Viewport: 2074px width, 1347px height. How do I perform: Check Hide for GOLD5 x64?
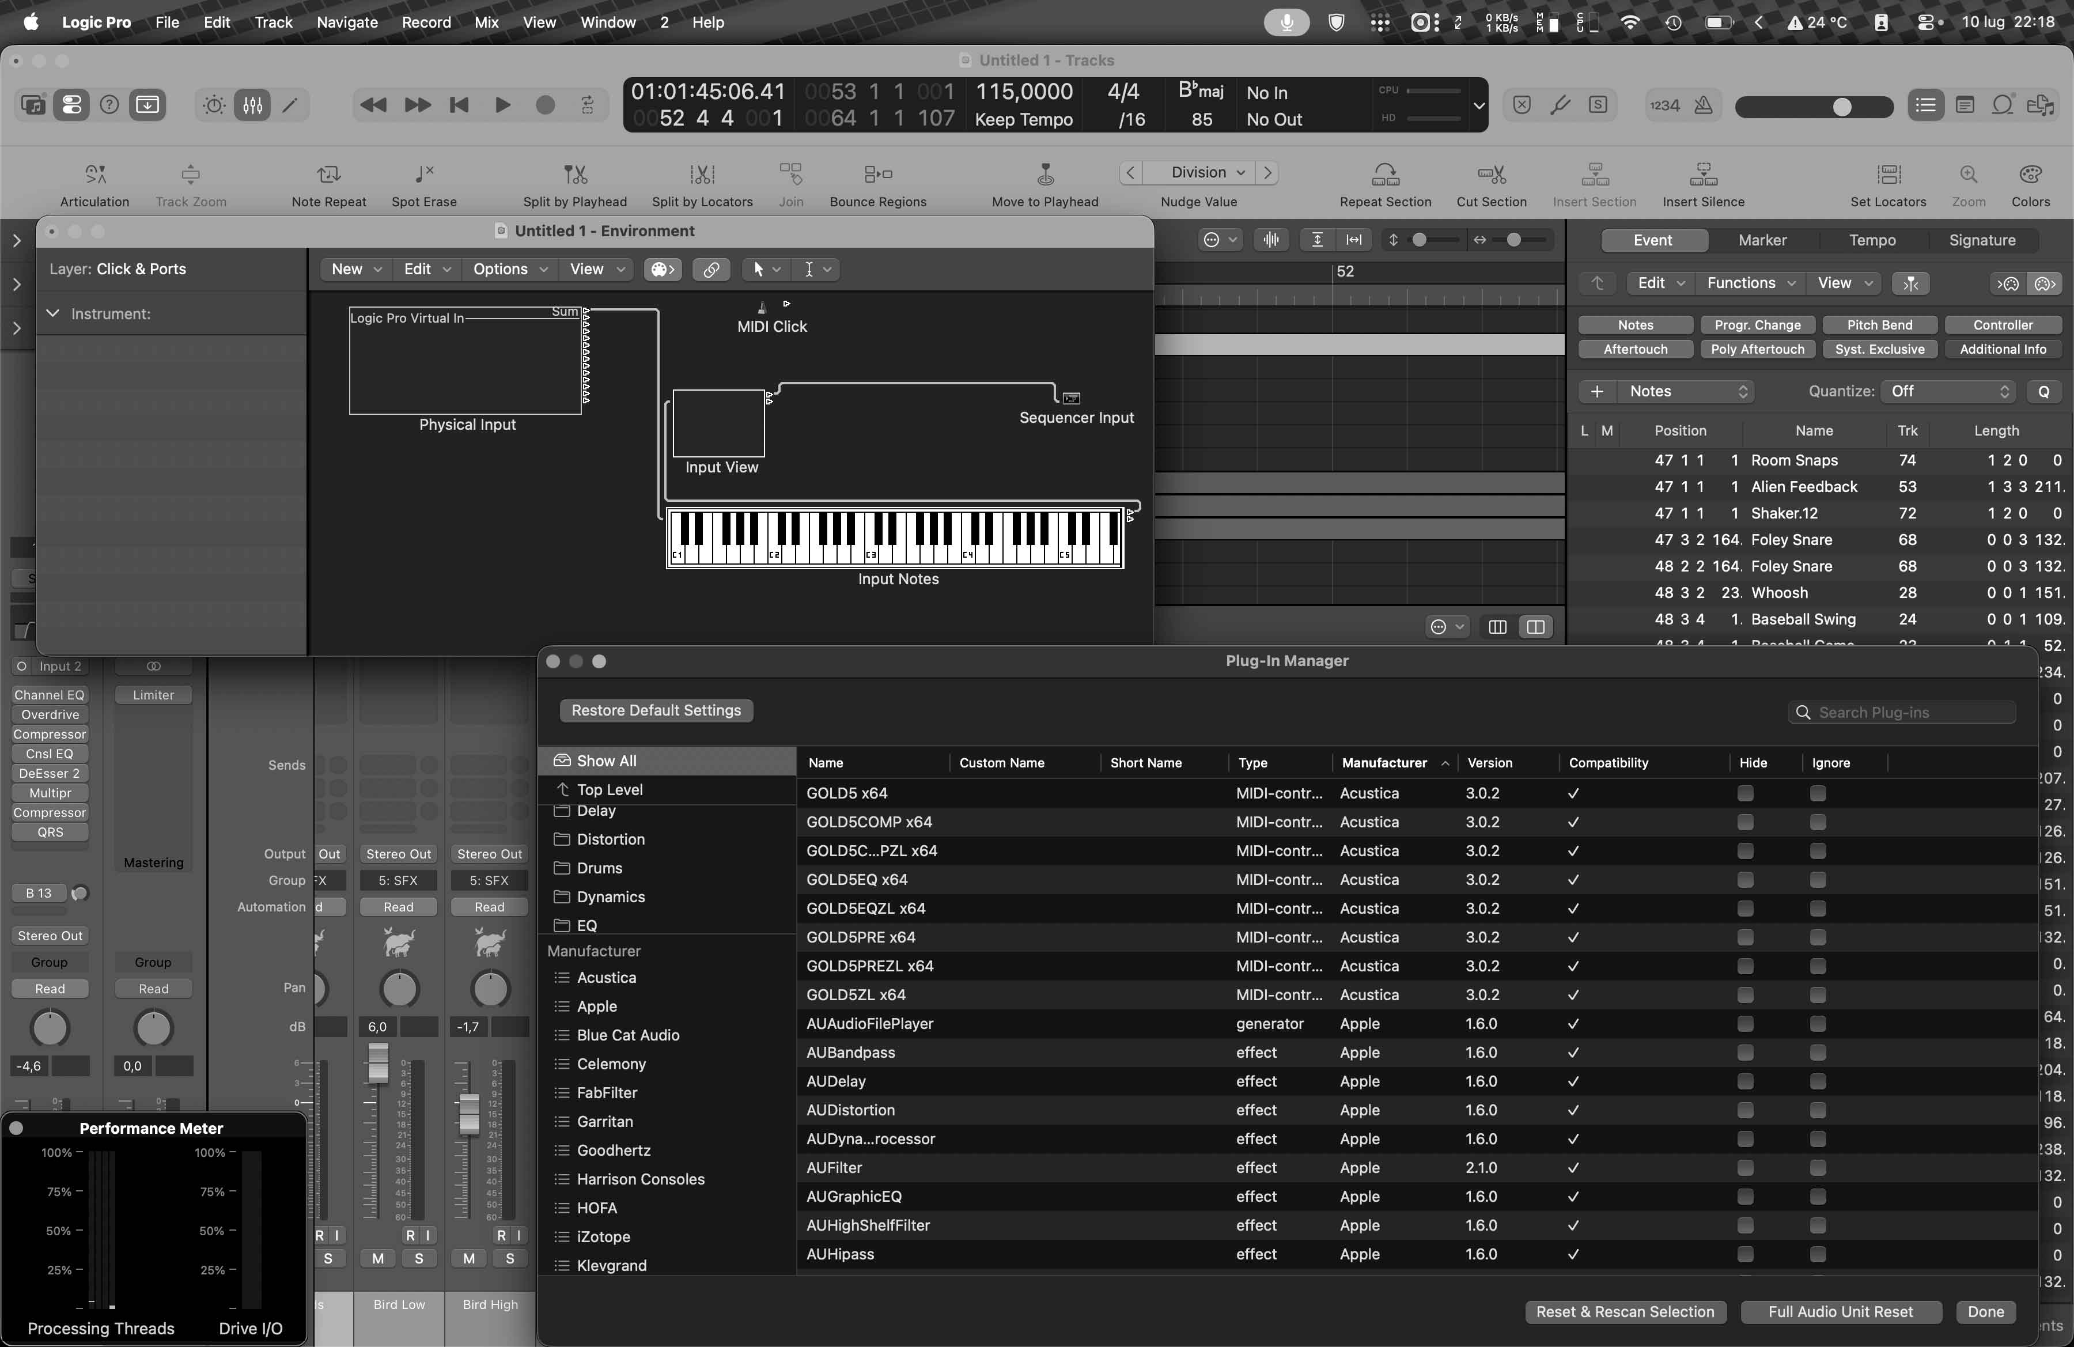(1744, 793)
